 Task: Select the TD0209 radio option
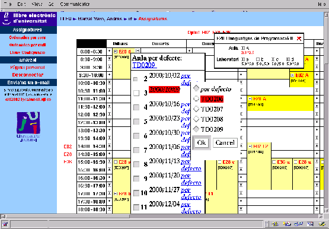196,129
